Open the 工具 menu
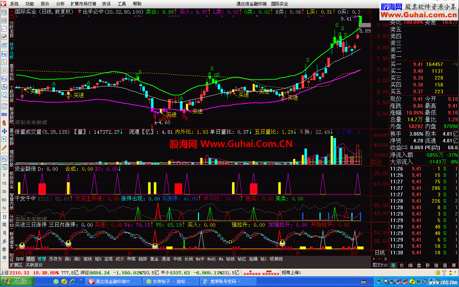 [x=122, y=4]
